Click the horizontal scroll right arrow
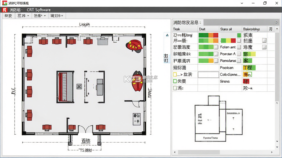The width and height of the screenshot is (282, 158). (272, 152)
